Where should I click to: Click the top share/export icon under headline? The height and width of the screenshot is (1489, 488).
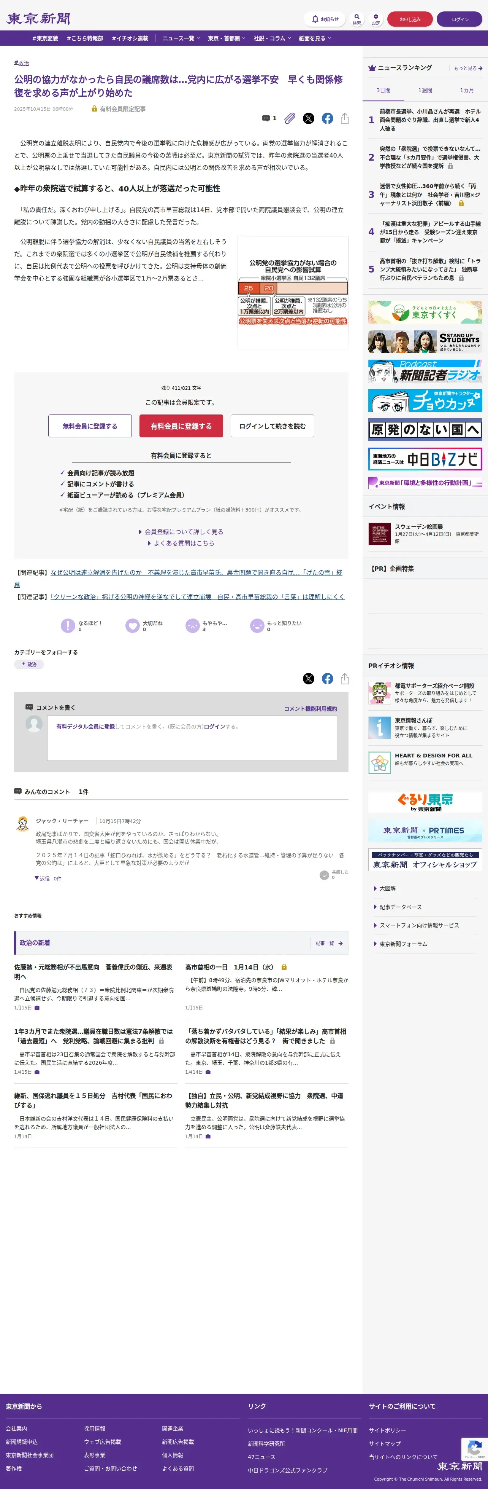click(x=345, y=118)
